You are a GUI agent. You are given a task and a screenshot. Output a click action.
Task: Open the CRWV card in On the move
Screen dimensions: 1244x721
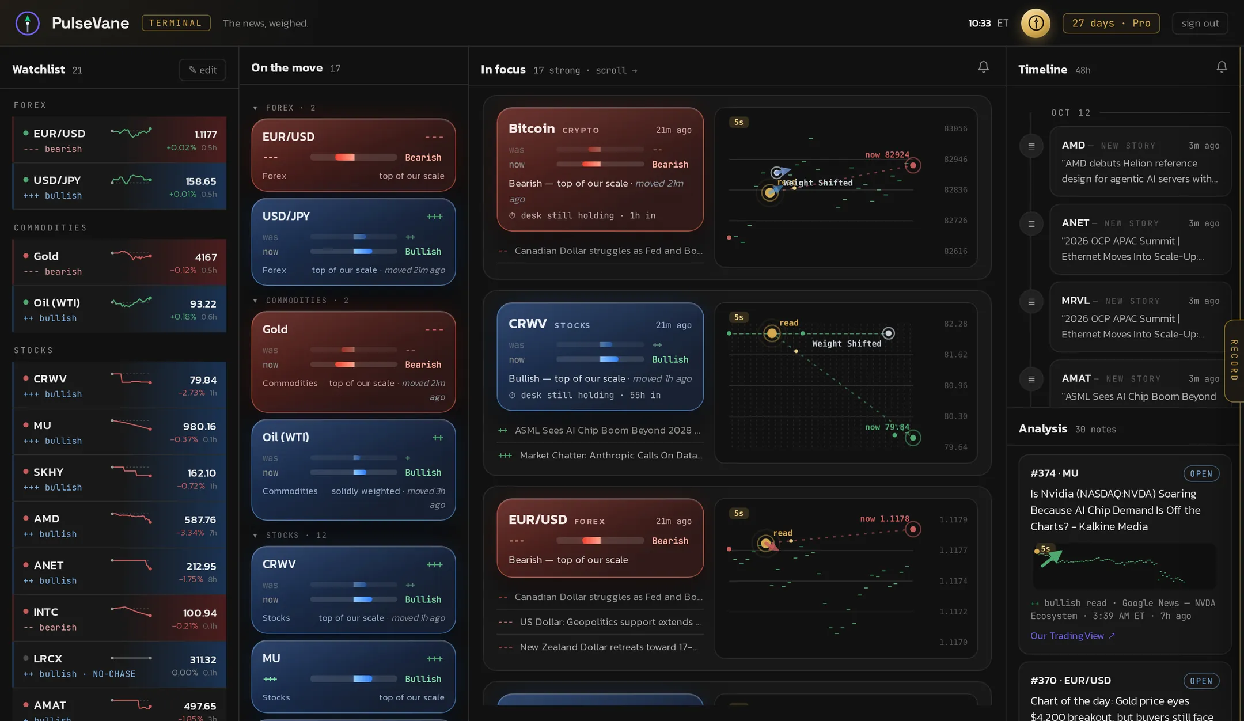click(x=353, y=590)
